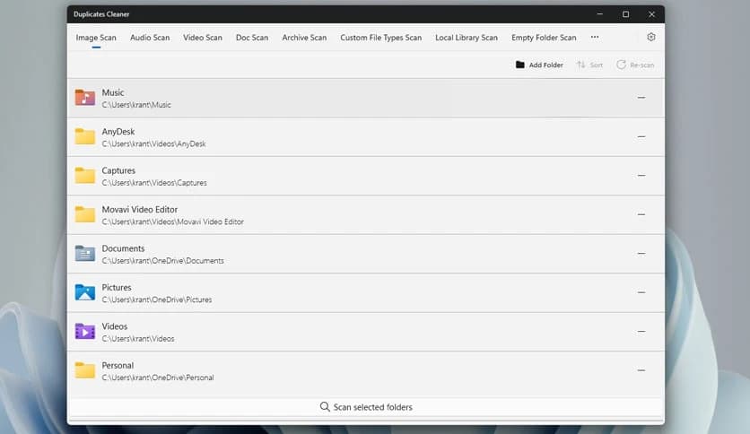Screen dimensions: 750x434
Task: Remove the Pictures folder with its minus icon
Action: pyautogui.click(x=641, y=292)
